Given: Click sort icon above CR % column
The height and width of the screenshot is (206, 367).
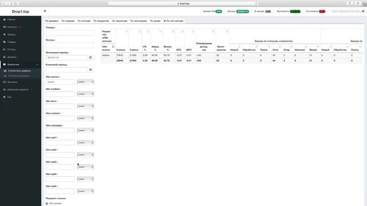Looking at the screenshot, I should [x=148, y=31].
